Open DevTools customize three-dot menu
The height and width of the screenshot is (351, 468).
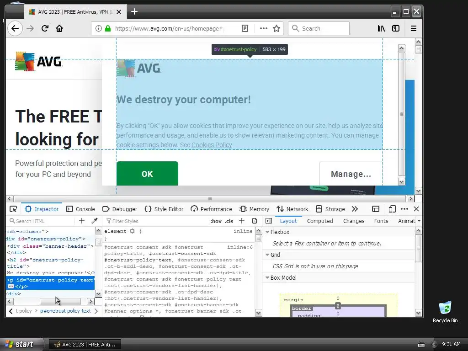pyautogui.click(x=404, y=209)
